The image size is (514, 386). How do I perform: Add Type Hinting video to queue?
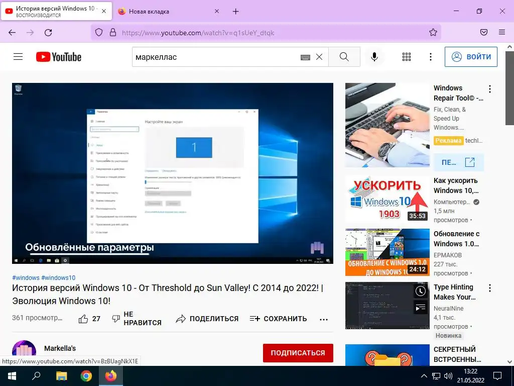coord(421,308)
